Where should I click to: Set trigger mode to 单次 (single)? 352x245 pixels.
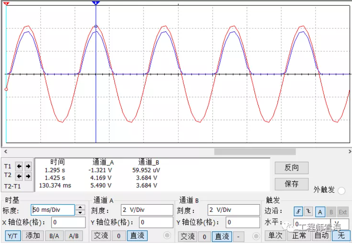pos(275,236)
